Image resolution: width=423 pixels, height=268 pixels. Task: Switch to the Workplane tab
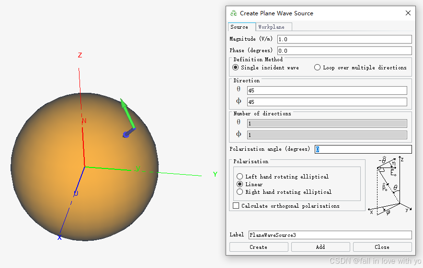pyautogui.click(x=274, y=27)
